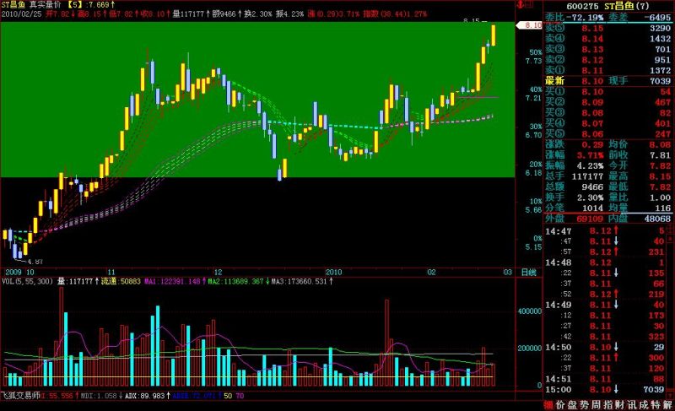Click the small scroll button beside the tick list
The image size is (675, 411).
point(670,239)
